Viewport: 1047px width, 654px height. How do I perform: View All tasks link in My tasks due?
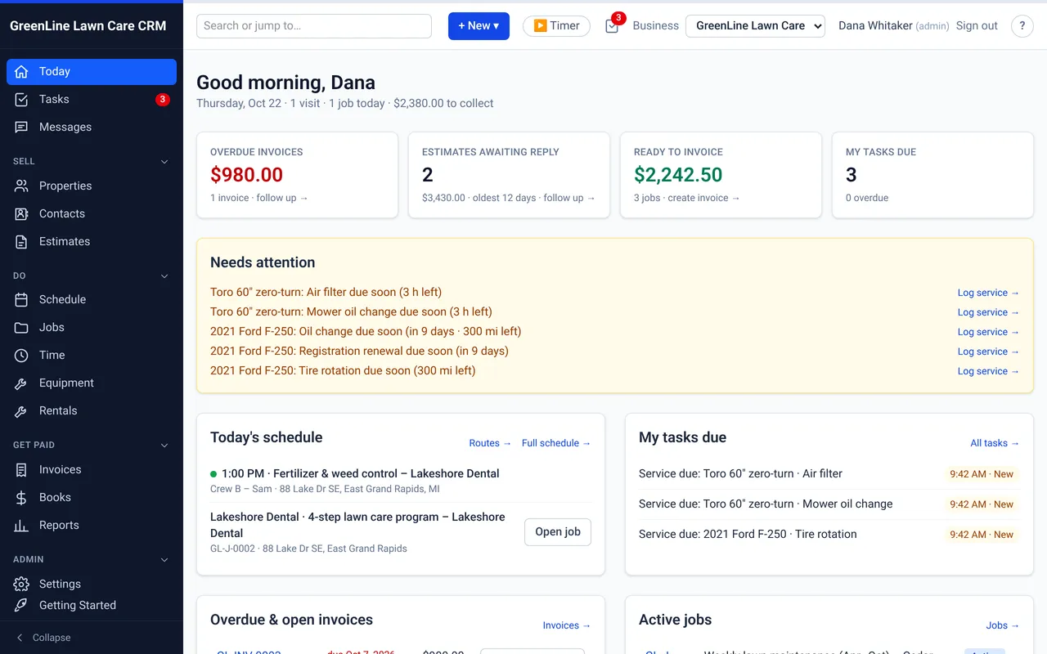tap(995, 443)
